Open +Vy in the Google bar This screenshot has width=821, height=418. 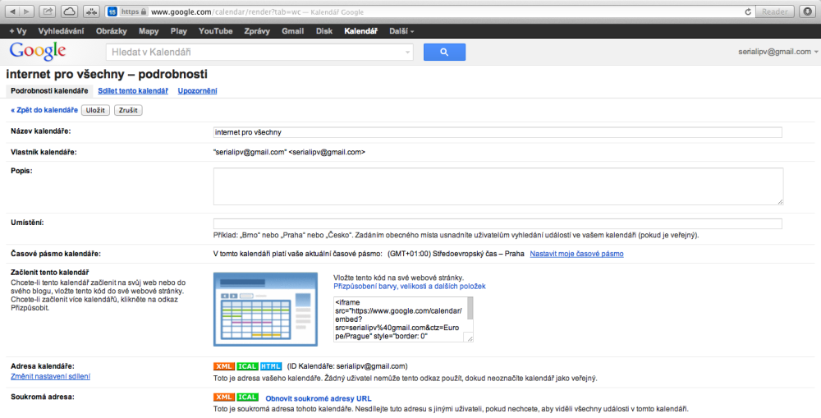pyautogui.click(x=18, y=31)
